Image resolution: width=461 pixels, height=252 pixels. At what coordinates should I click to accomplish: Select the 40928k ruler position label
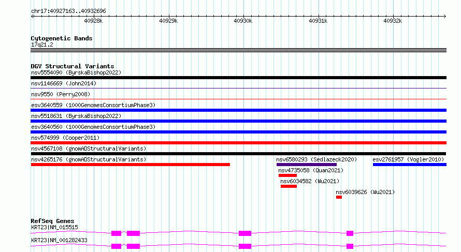coord(93,21)
